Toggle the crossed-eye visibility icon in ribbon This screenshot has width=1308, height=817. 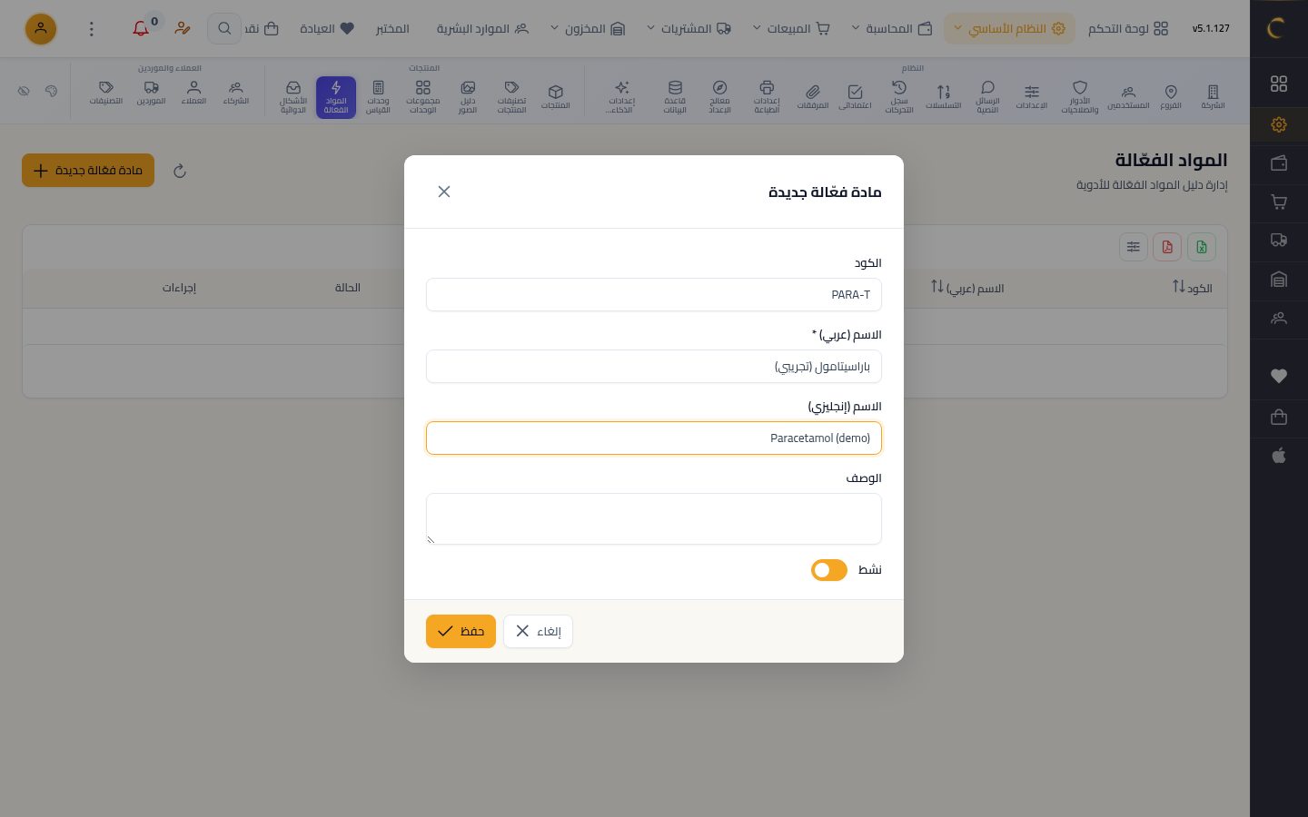(x=25, y=91)
